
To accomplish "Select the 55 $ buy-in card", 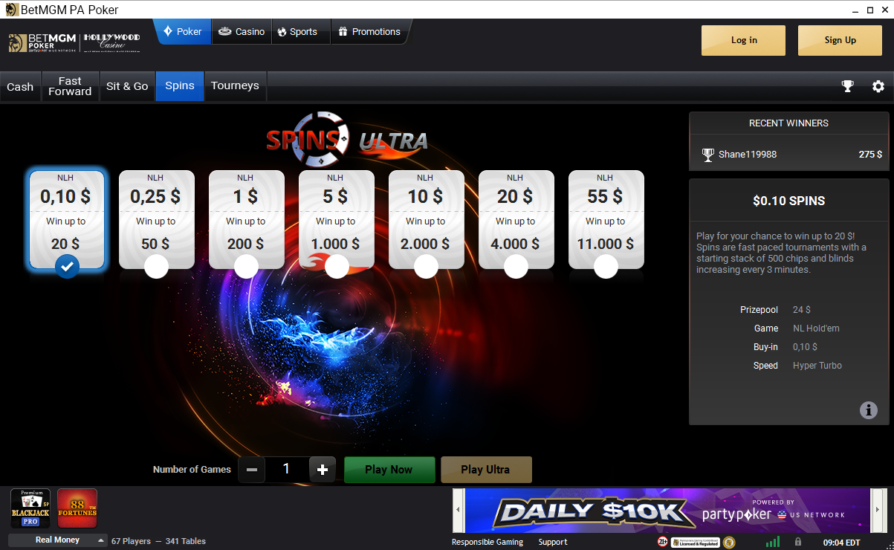I will [606, 219].
